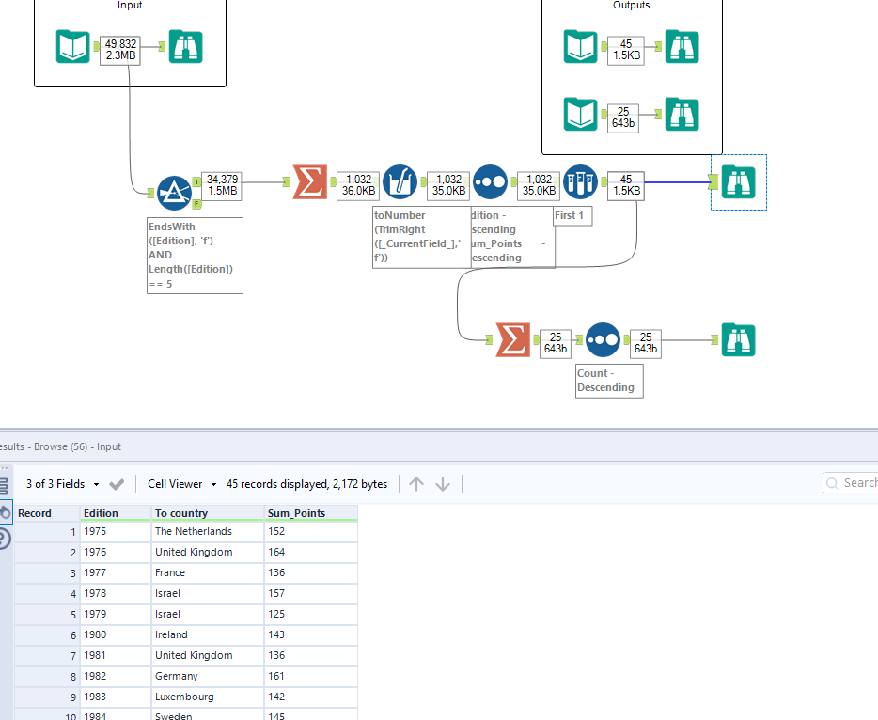Select the bottom Browse tool after Count sort
Screen dimensions: 878x720
pos(739,340)
